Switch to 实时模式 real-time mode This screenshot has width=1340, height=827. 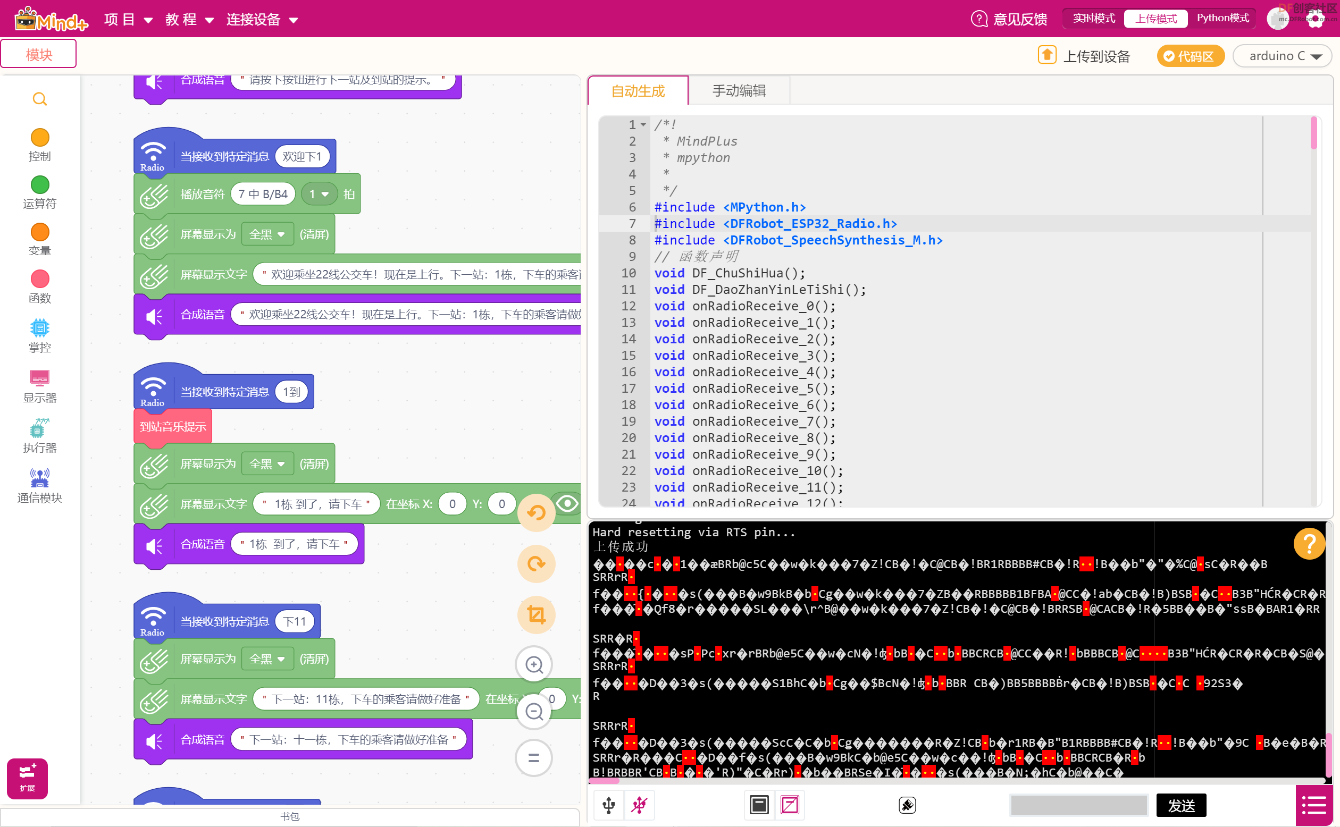1093,18
